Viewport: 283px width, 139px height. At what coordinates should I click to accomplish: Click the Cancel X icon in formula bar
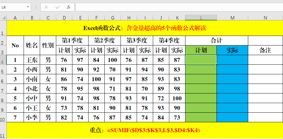(46, 7)
